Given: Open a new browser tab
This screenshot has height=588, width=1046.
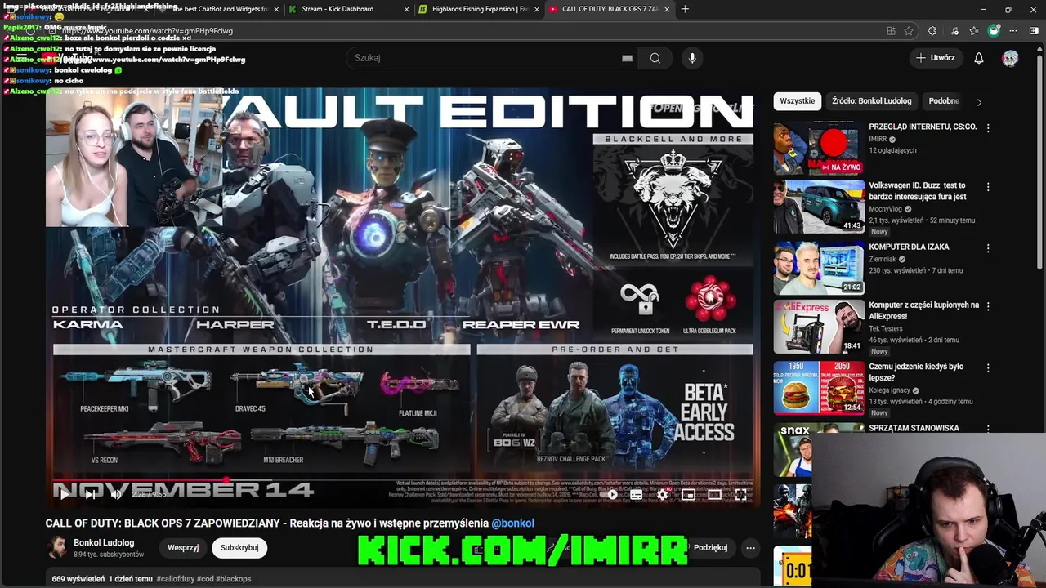Looking at the screenshot, I should pos(685,9).
